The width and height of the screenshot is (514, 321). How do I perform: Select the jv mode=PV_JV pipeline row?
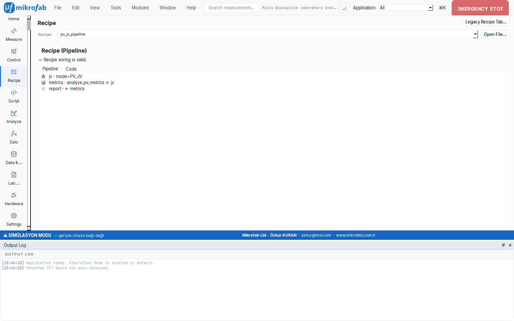click(272, 76)
